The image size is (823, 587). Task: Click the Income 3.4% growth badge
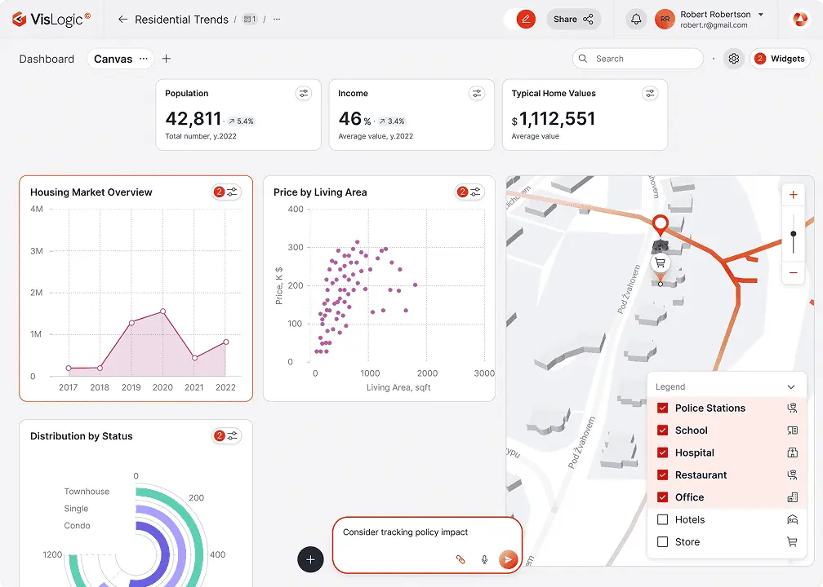(392, 121)
